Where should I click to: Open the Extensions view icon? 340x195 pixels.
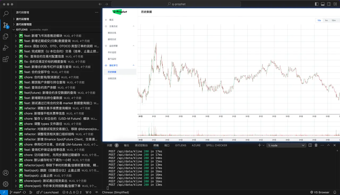(x=6, y=59)
